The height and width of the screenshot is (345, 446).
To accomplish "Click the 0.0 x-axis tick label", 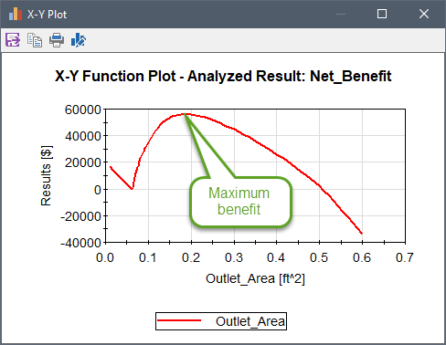I will (x=105, y=257).
